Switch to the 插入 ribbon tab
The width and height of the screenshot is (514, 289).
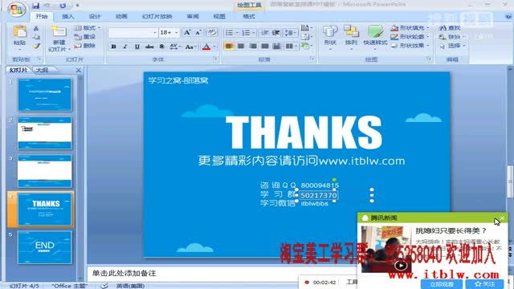coord(67,16)
